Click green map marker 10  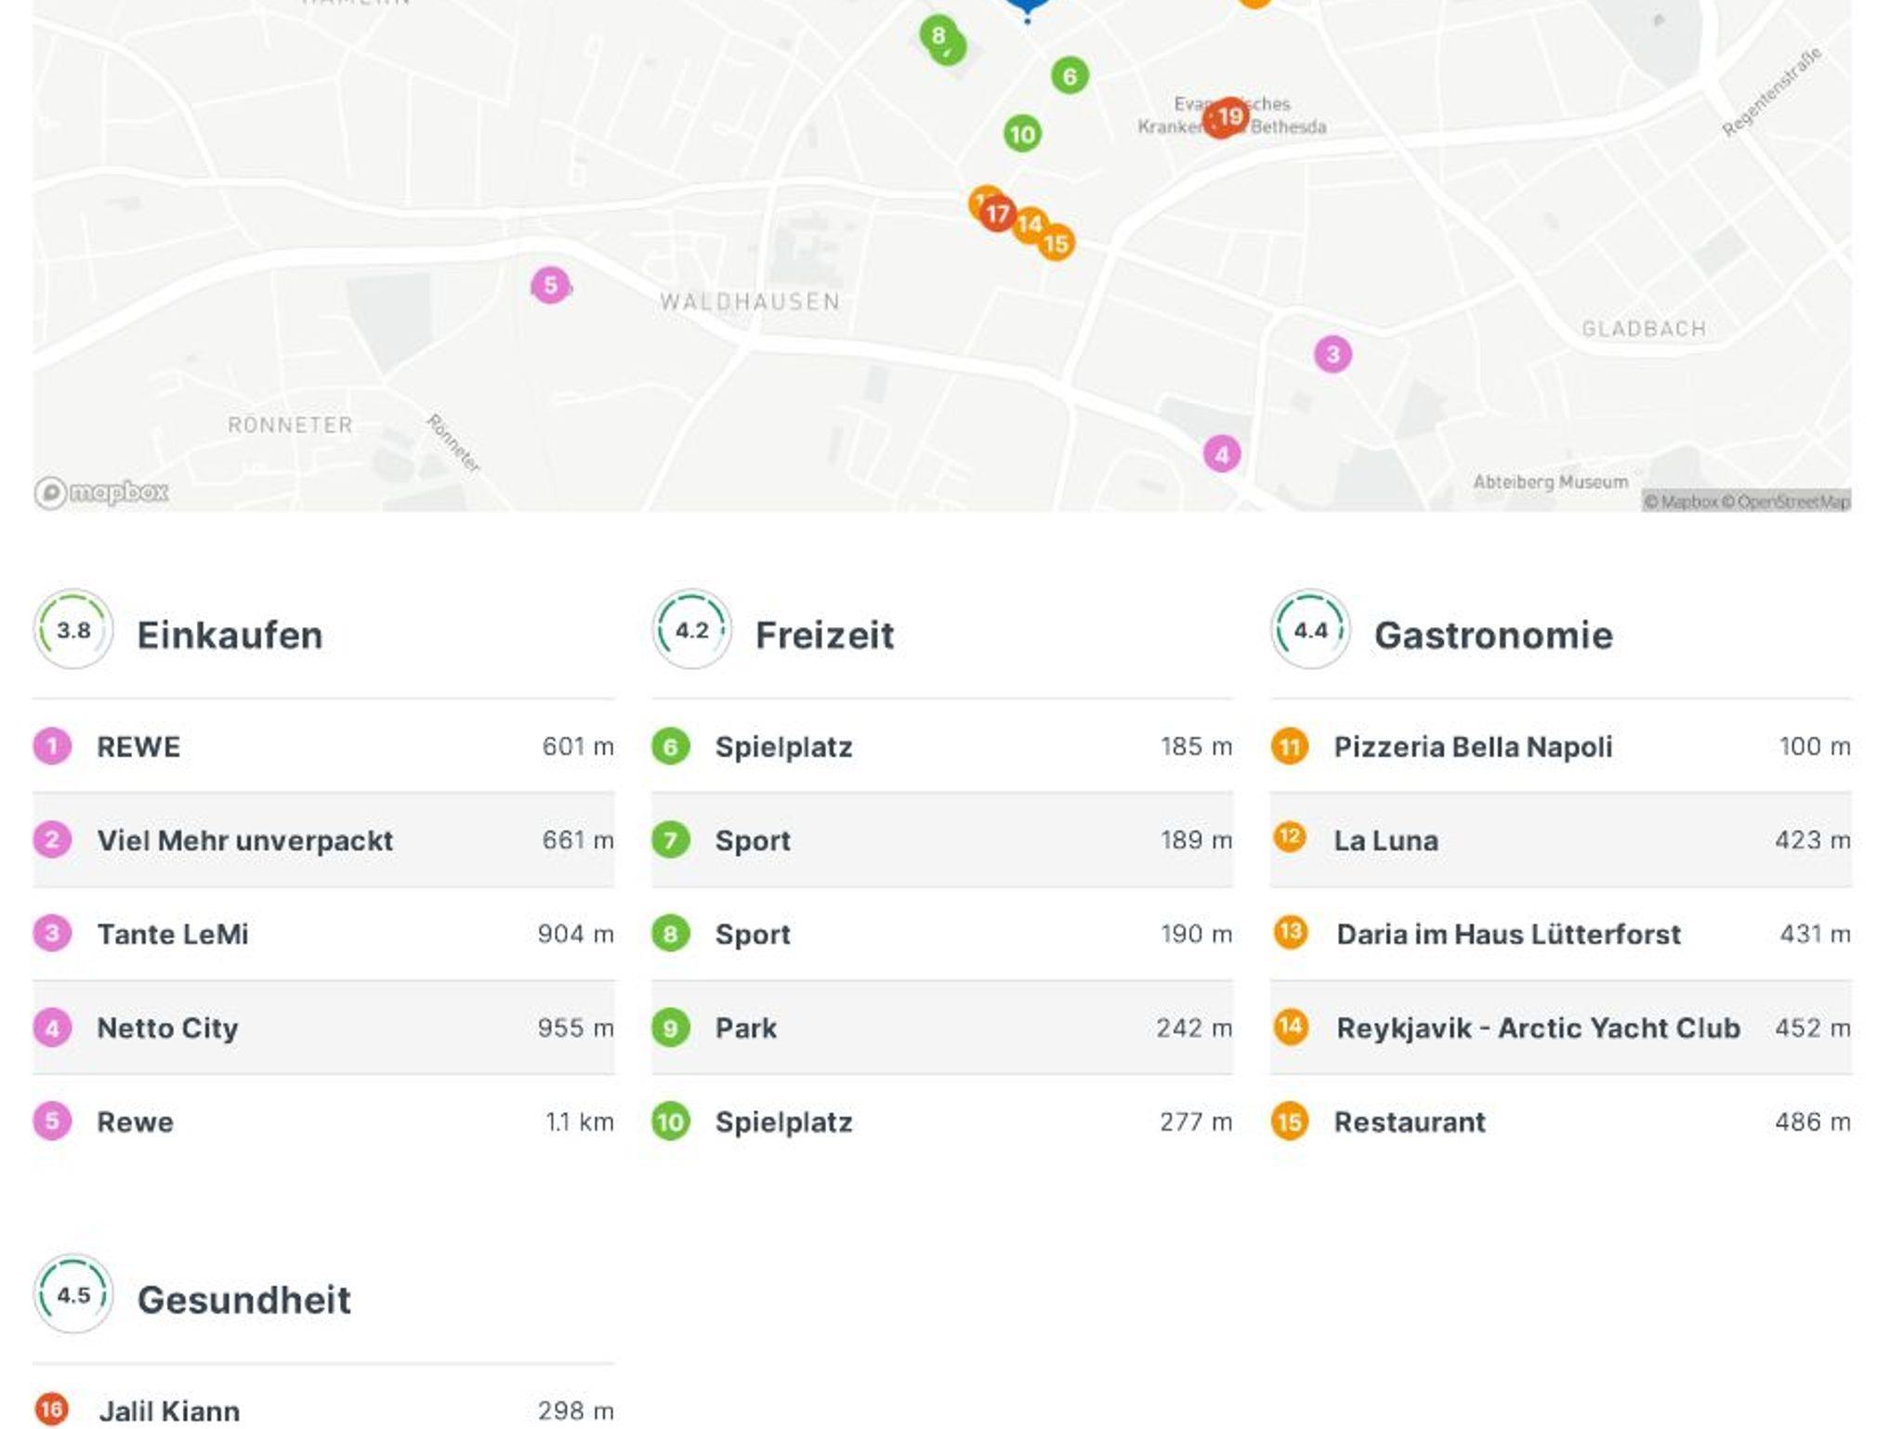1022,135
